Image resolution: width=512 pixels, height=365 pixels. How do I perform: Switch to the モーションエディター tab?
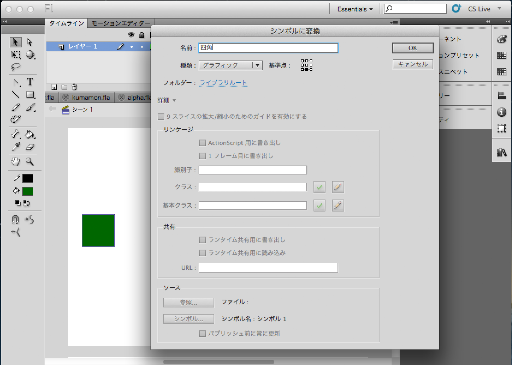(121, 23)
